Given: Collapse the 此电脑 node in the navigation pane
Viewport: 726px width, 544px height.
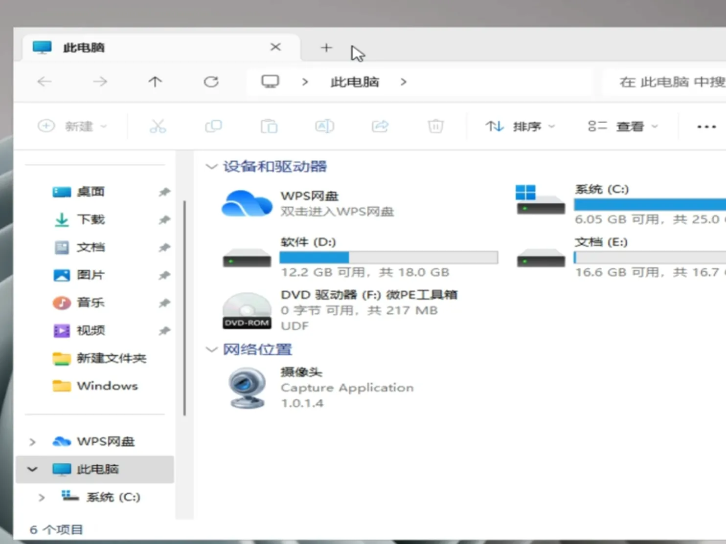Looking at the screenshot, I should (x=32, y=469).
